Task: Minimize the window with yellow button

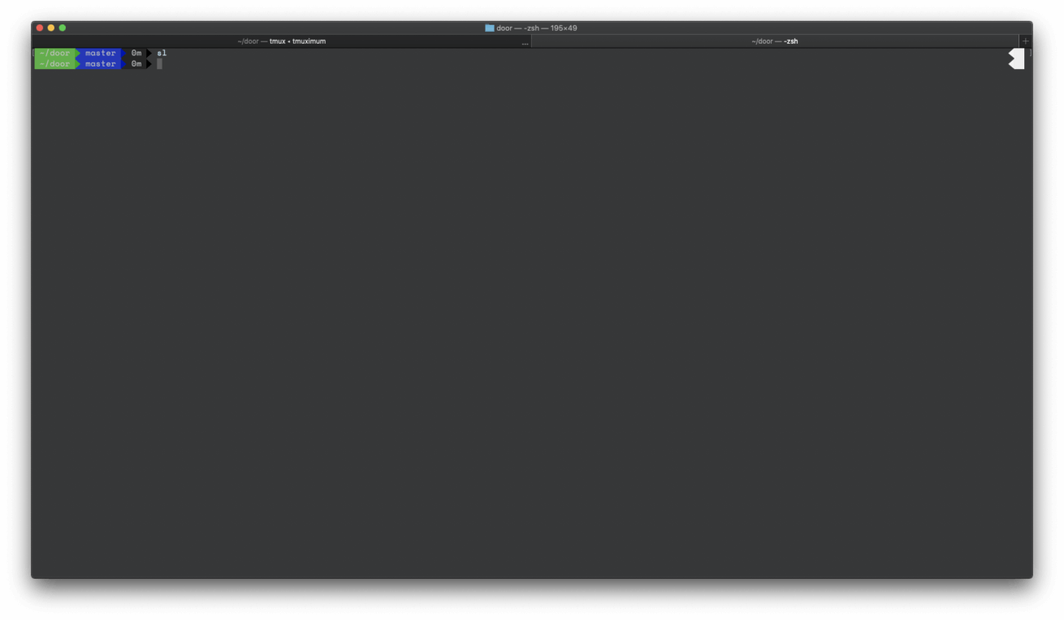Action: coord(50,28)
